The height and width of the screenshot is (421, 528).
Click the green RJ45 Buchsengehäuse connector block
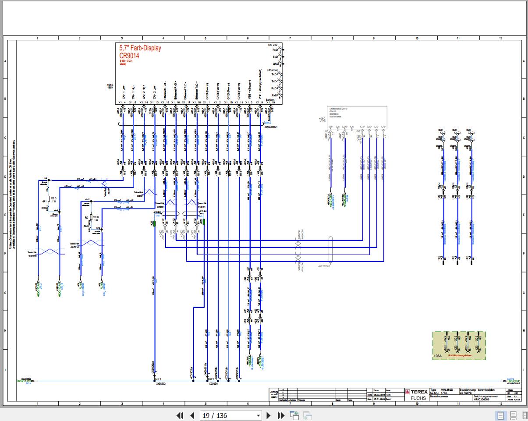pos(459,346)
